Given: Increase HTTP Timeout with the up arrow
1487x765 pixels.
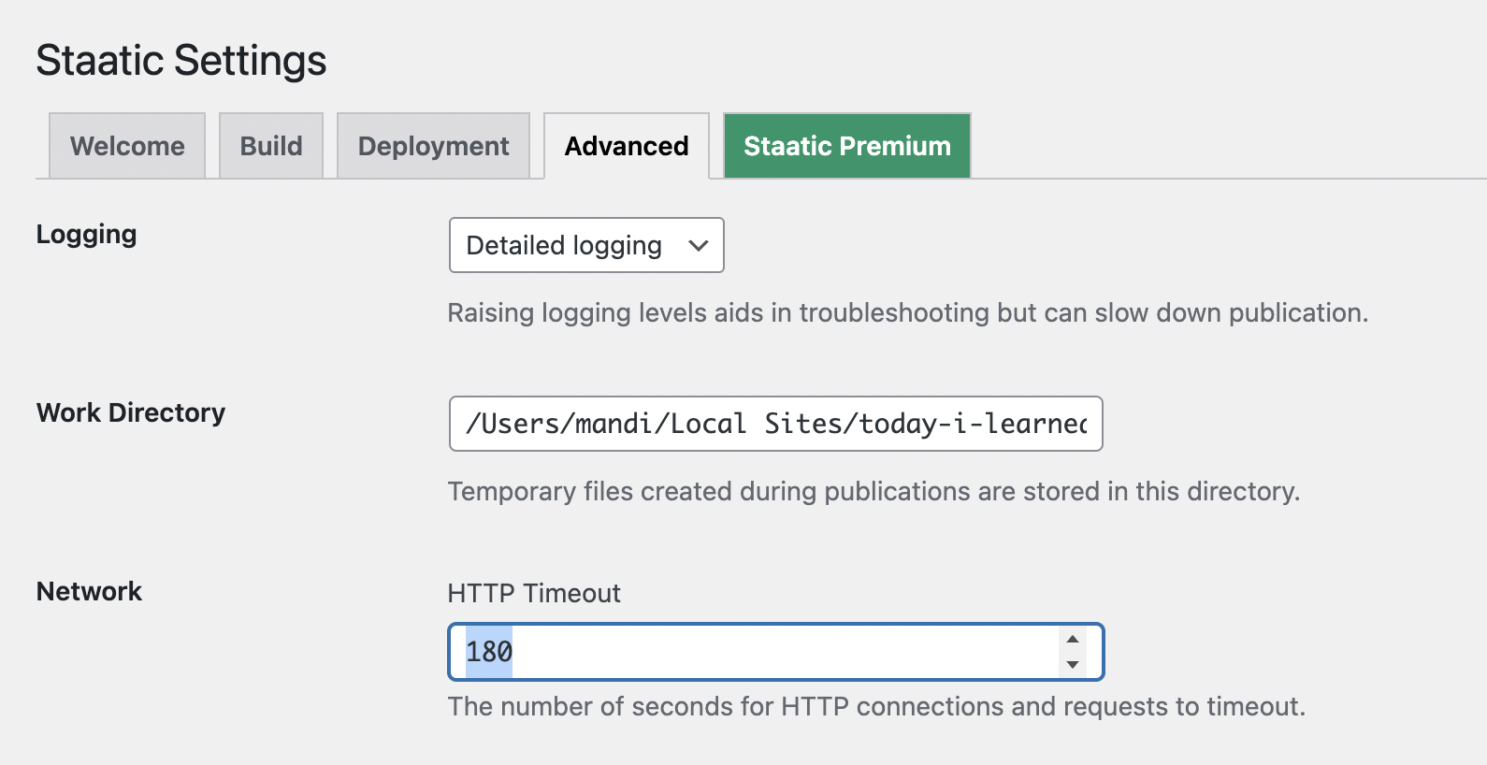Looking at the screenshot, I should point(1073,639).
